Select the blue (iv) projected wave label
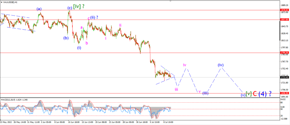 point(220,65)
